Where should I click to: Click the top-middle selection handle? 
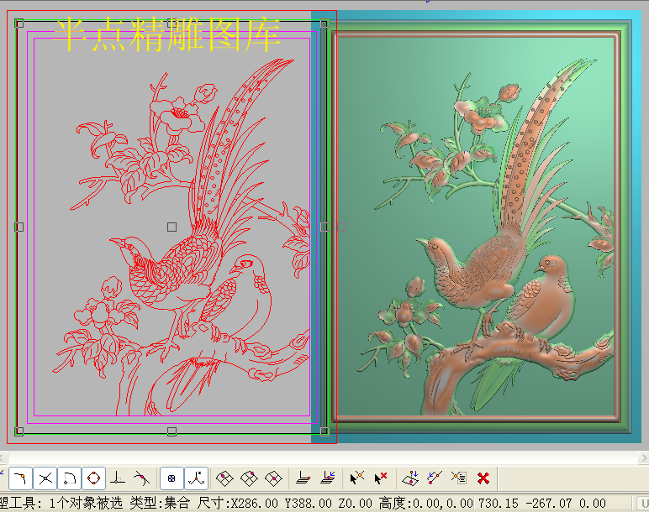pos(171,23)
